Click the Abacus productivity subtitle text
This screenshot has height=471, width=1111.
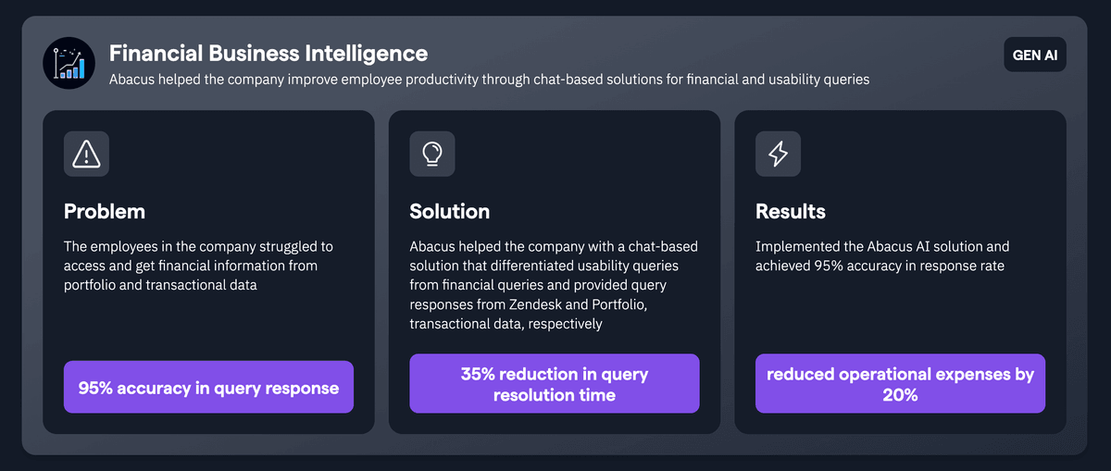click(489, 80)
